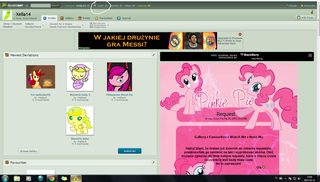Open Windows Start button
320x182 pixels.
[x=5, y=179]
